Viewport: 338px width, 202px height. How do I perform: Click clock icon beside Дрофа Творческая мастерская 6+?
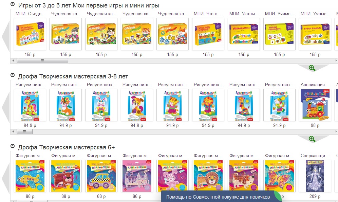click(13, 146)
